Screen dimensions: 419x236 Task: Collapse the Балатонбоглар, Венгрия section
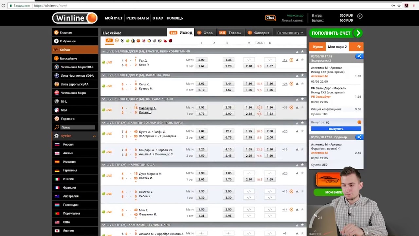pos(103,123)
